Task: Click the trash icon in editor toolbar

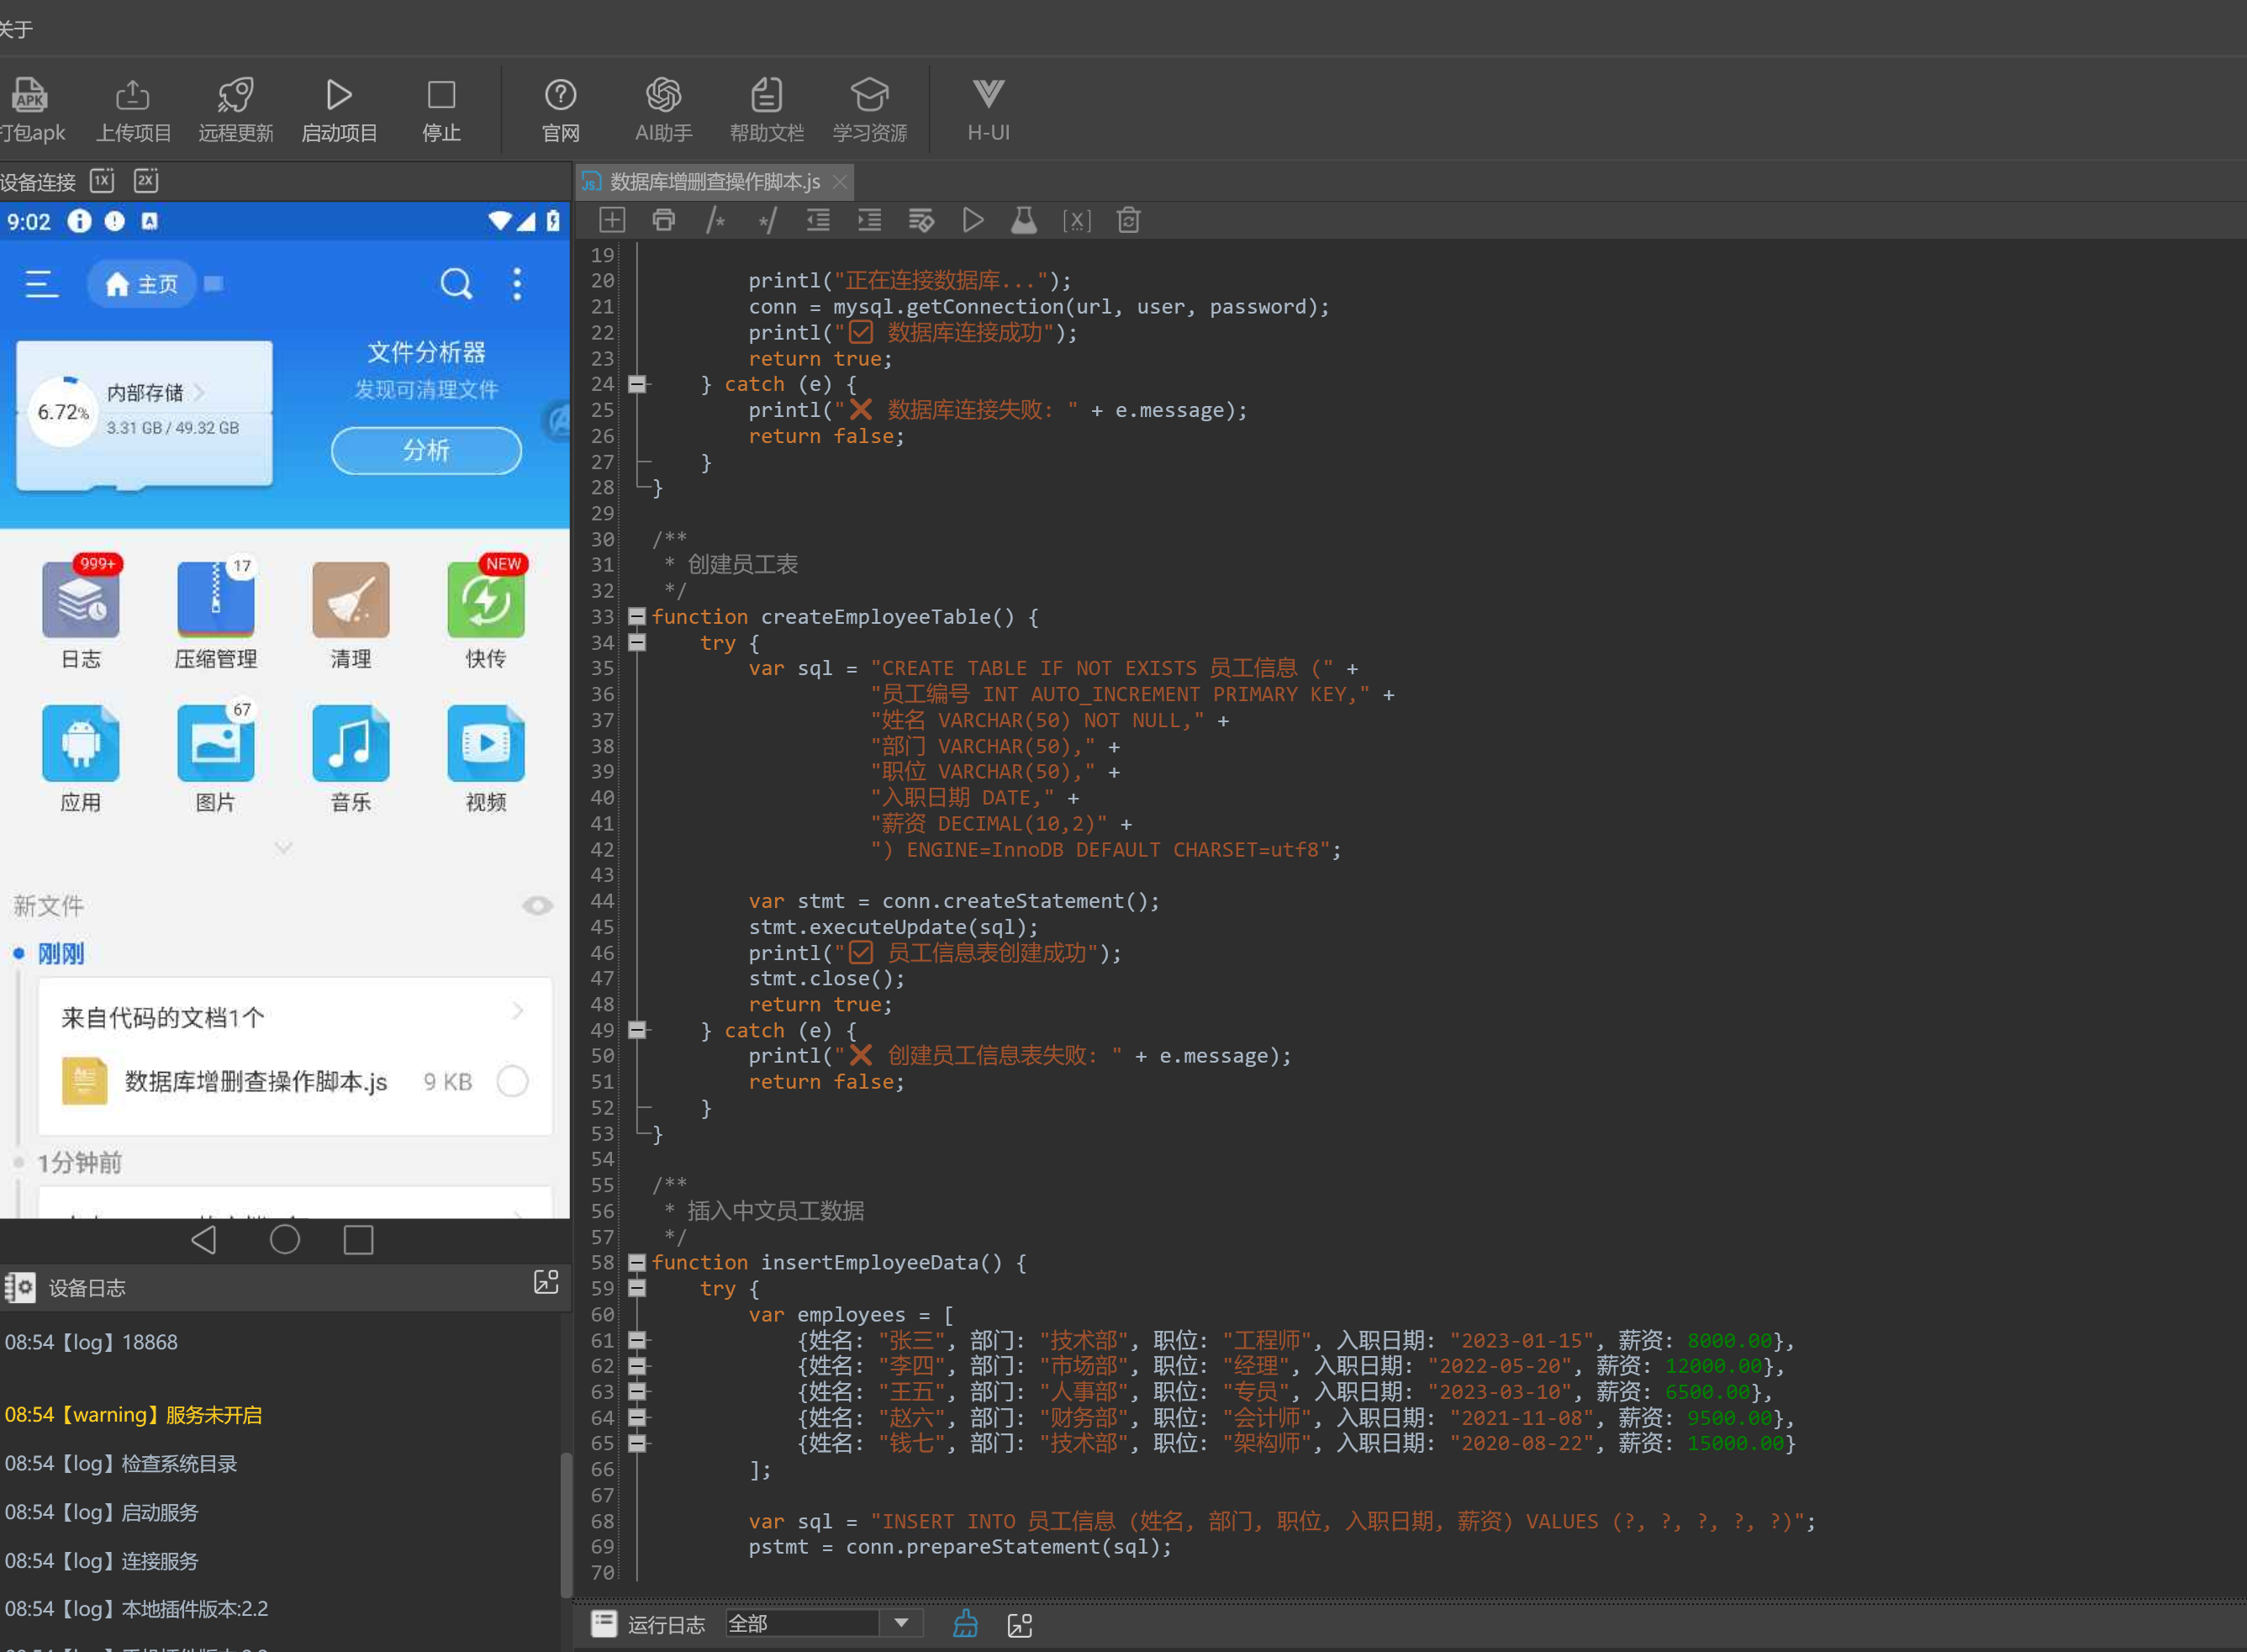Action: [1128, 220]
